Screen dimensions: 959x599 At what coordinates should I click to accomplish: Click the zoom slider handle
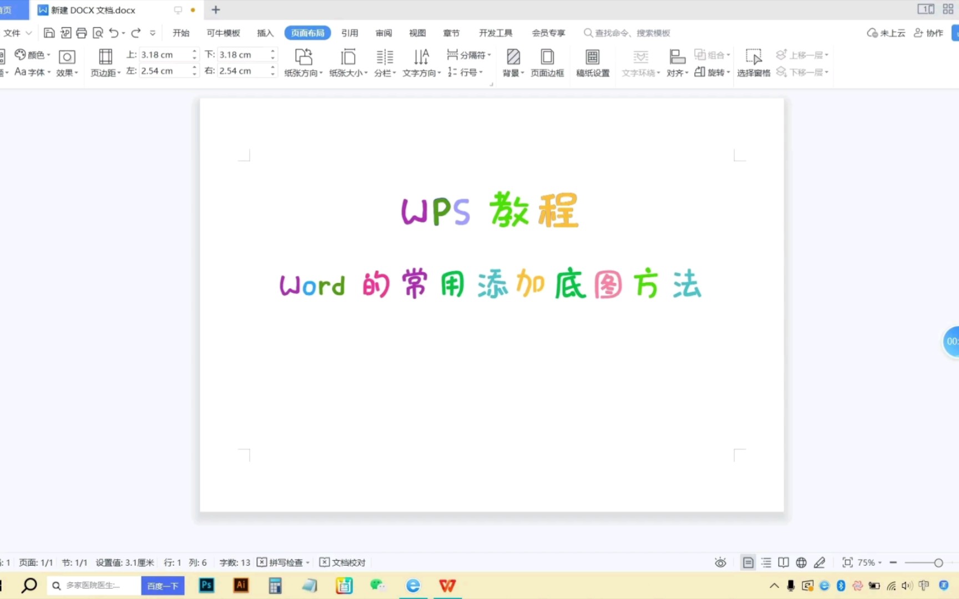click(x=938, y=562)
